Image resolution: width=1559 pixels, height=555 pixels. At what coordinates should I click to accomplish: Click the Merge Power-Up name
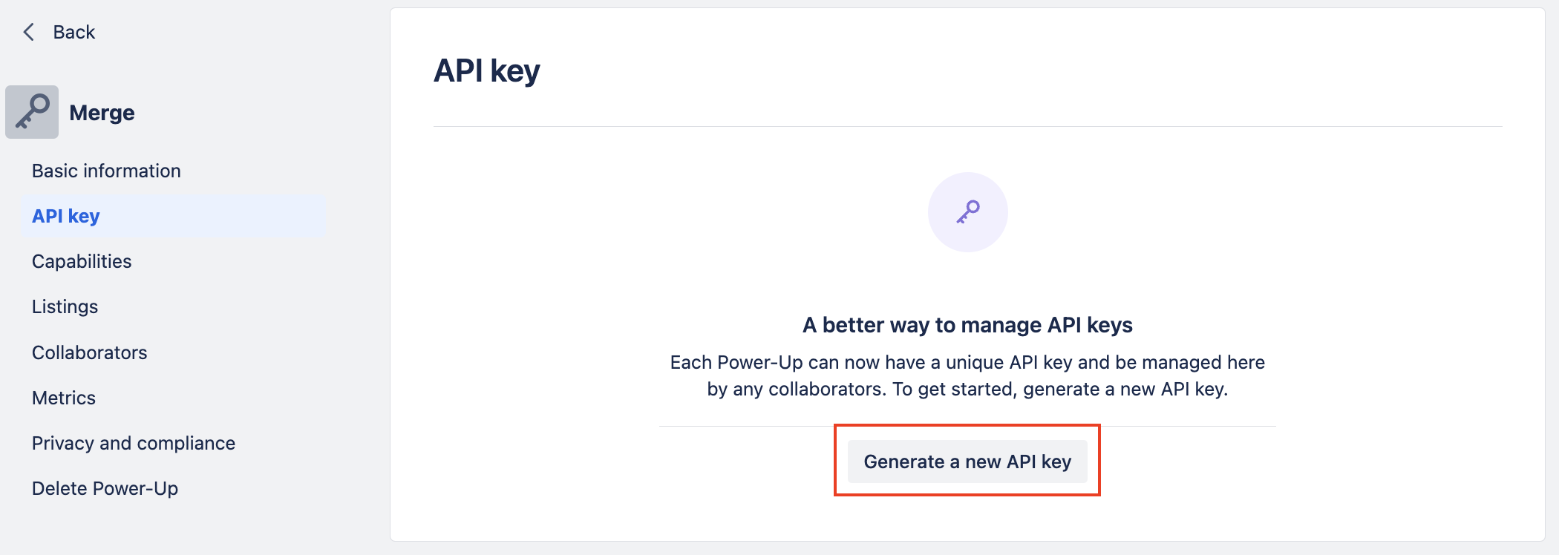coord(102,113)
